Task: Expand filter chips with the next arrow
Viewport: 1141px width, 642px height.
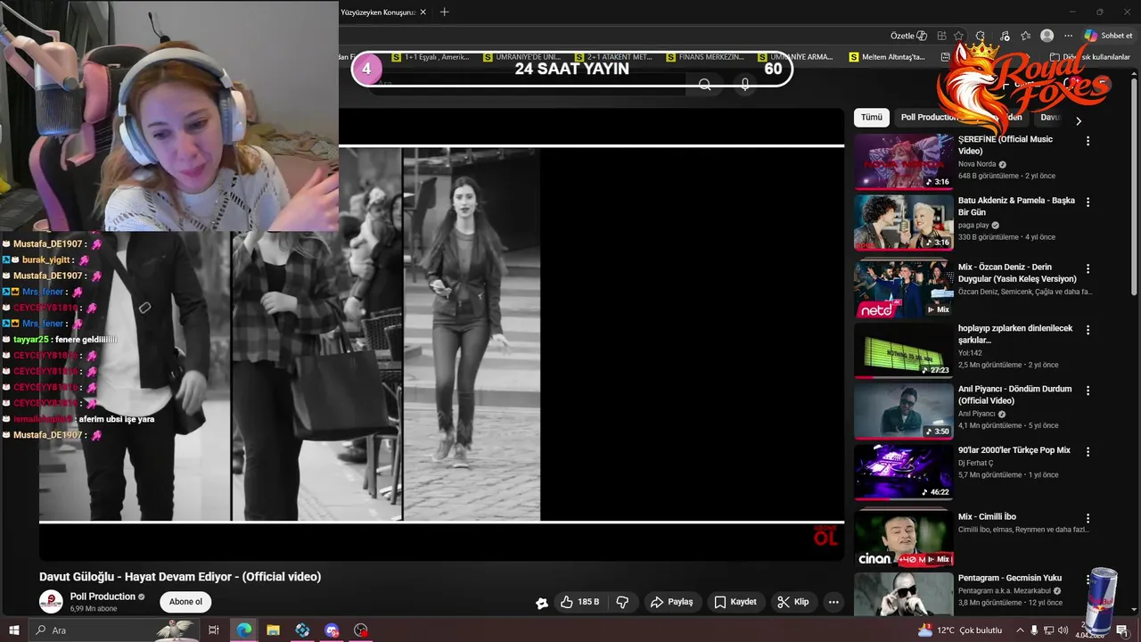Action: [x=1078, y=121]
